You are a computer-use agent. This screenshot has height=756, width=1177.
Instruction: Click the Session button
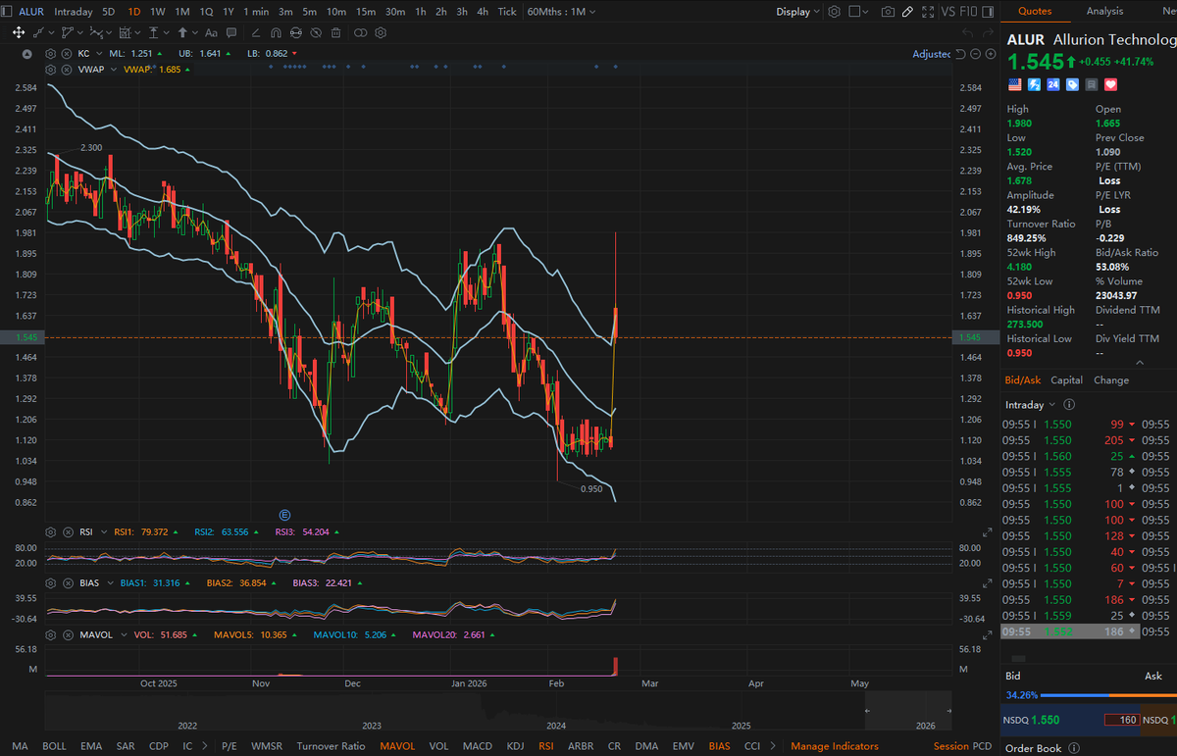(x=950, y=746)
